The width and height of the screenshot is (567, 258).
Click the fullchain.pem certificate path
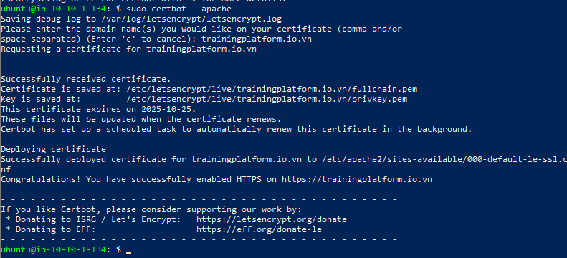click(x=272, y=89)
